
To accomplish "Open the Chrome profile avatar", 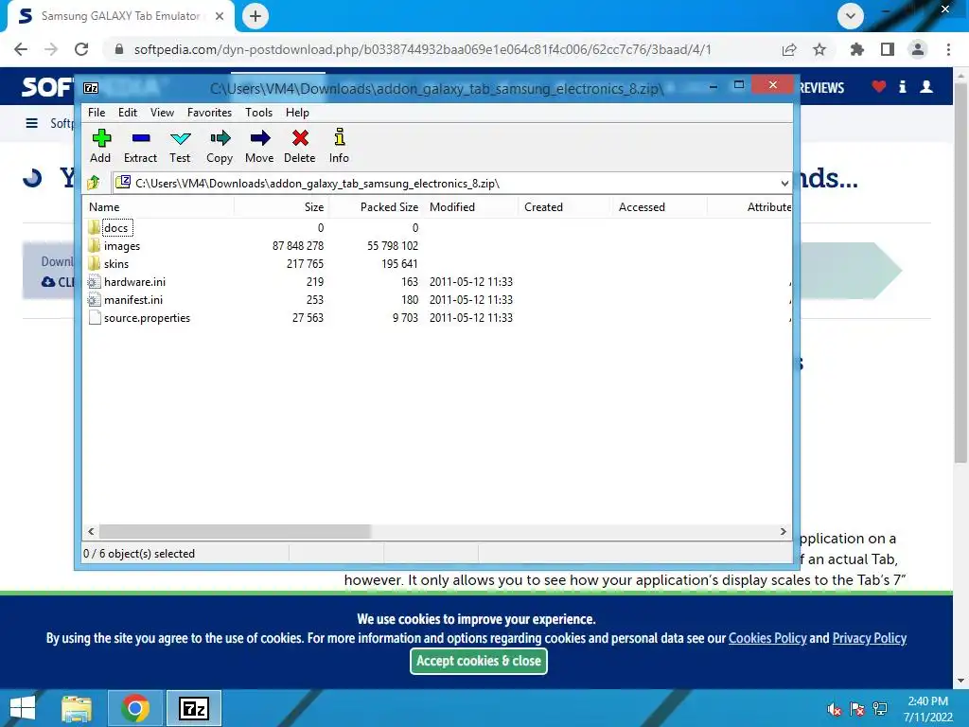I will pyautogui.click(x=918, y=49).
